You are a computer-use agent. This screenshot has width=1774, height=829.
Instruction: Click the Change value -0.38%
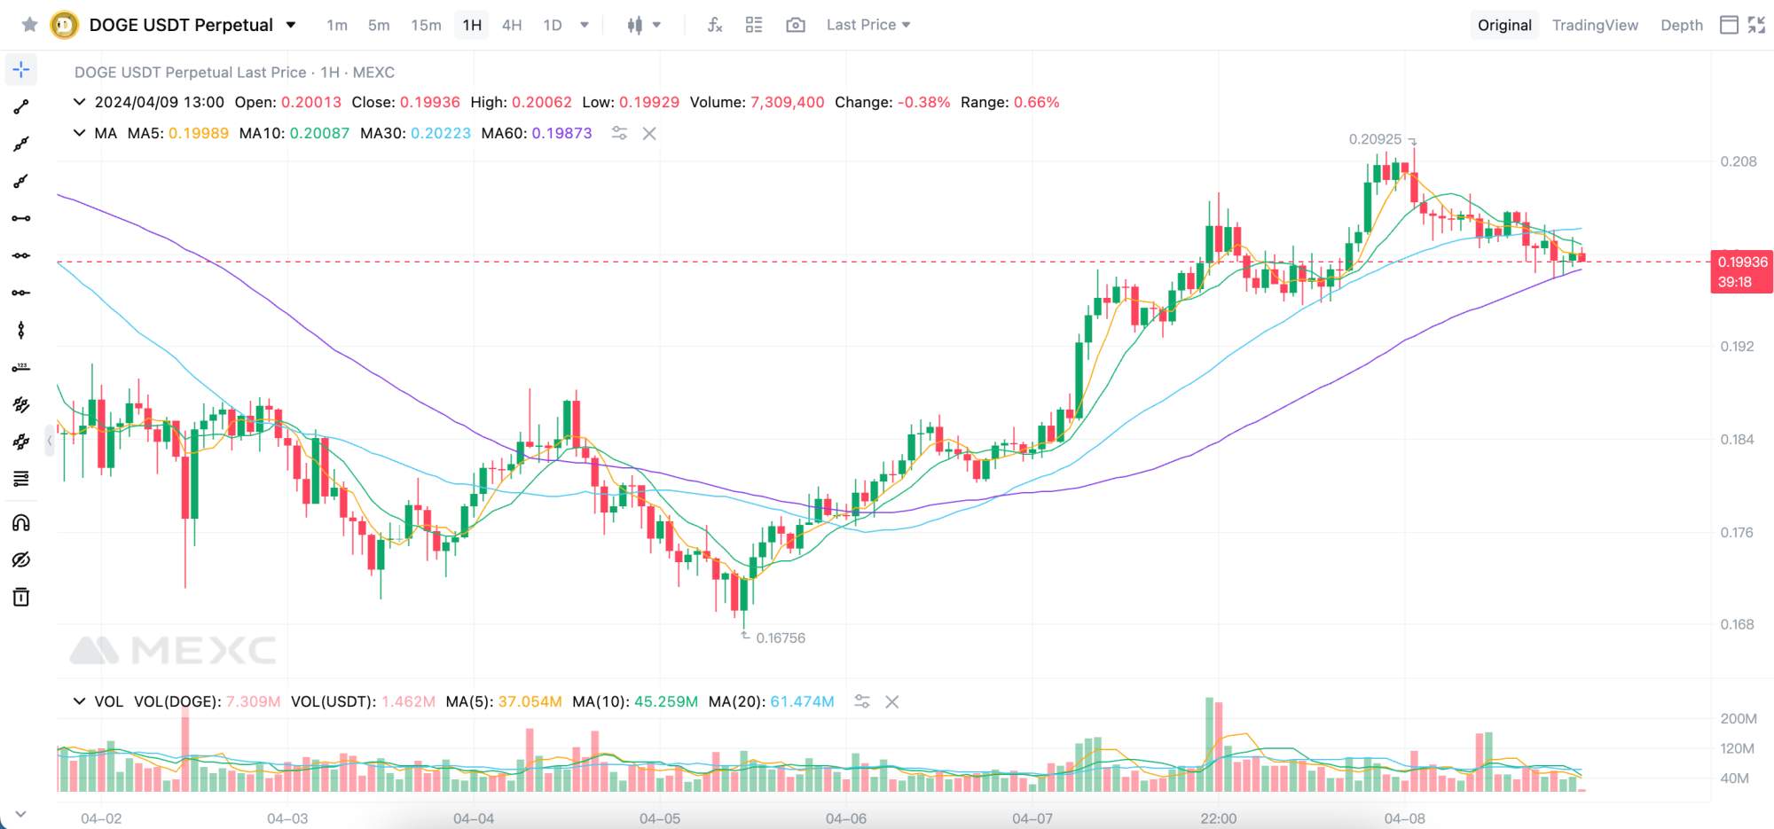tap(923, 102)
